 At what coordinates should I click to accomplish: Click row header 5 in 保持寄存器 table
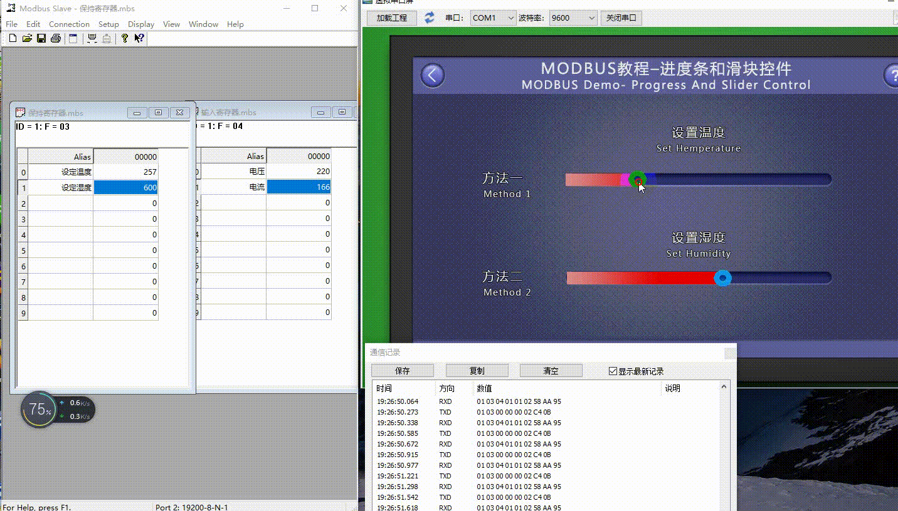[x=23, y=250]
